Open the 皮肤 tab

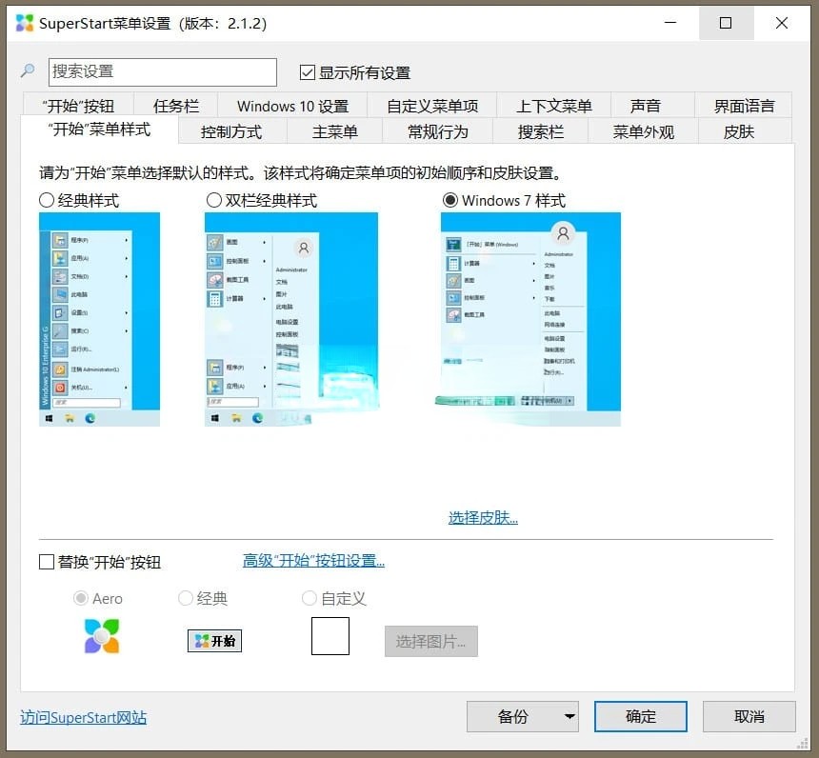pos(746,131)
